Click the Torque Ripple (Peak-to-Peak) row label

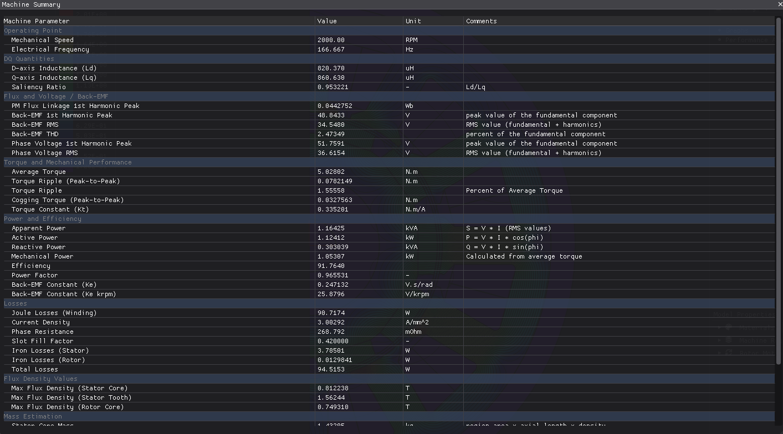tap(65, 181)
